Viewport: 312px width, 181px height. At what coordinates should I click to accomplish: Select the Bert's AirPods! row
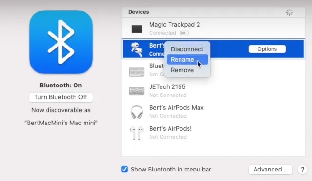213,133
